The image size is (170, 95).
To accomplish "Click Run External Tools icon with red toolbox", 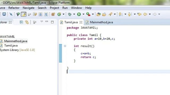I will (x=88, y=14).
